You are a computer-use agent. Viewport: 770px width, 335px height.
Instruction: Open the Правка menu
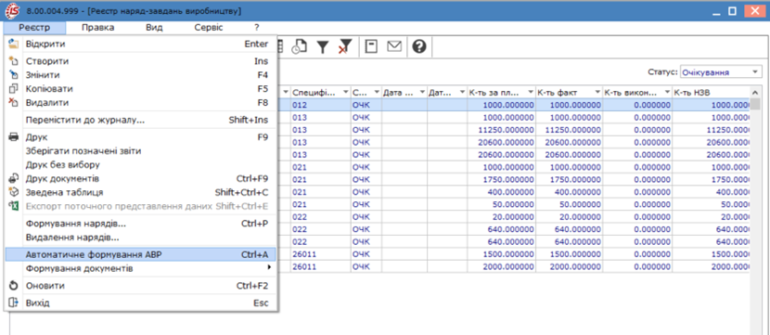(x=97, y=28)
